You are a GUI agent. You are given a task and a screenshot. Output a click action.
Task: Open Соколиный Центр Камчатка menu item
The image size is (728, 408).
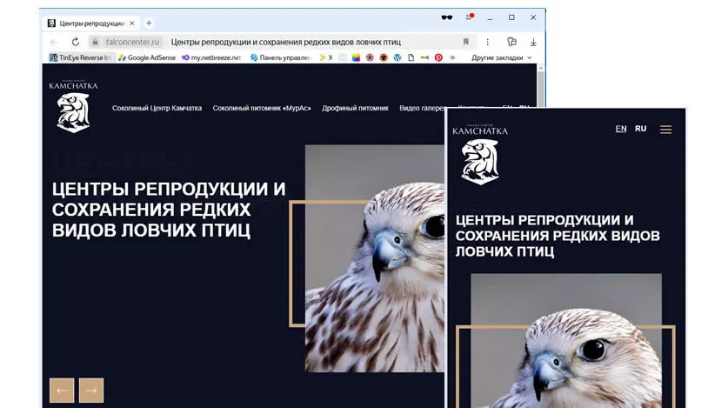pos(157,108)
